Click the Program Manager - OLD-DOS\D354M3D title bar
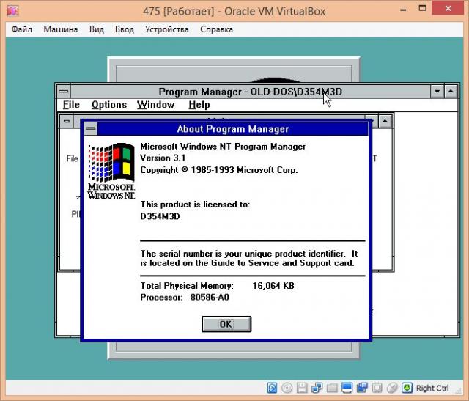The height and width of the screenshot is (401, 469). click(251, 92)
